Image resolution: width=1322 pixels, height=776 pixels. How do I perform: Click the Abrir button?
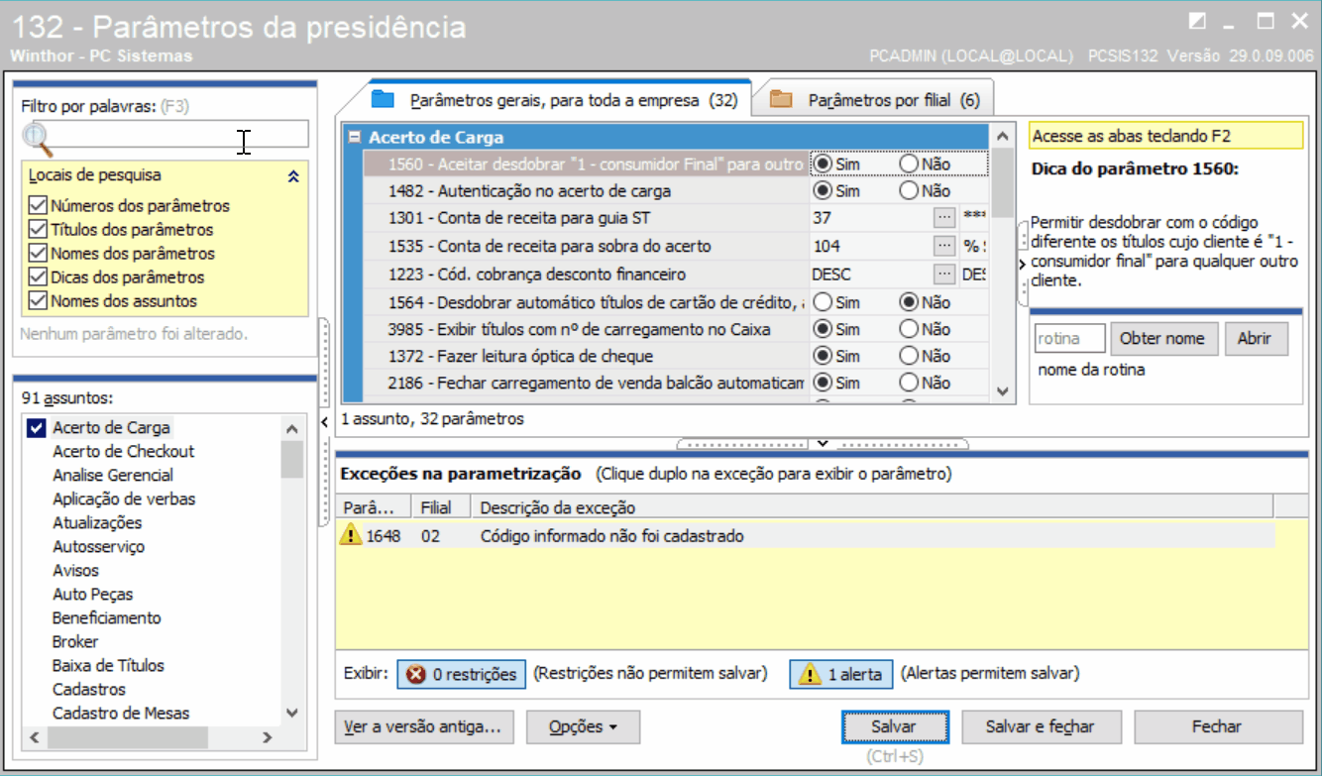coord(1255,339)
